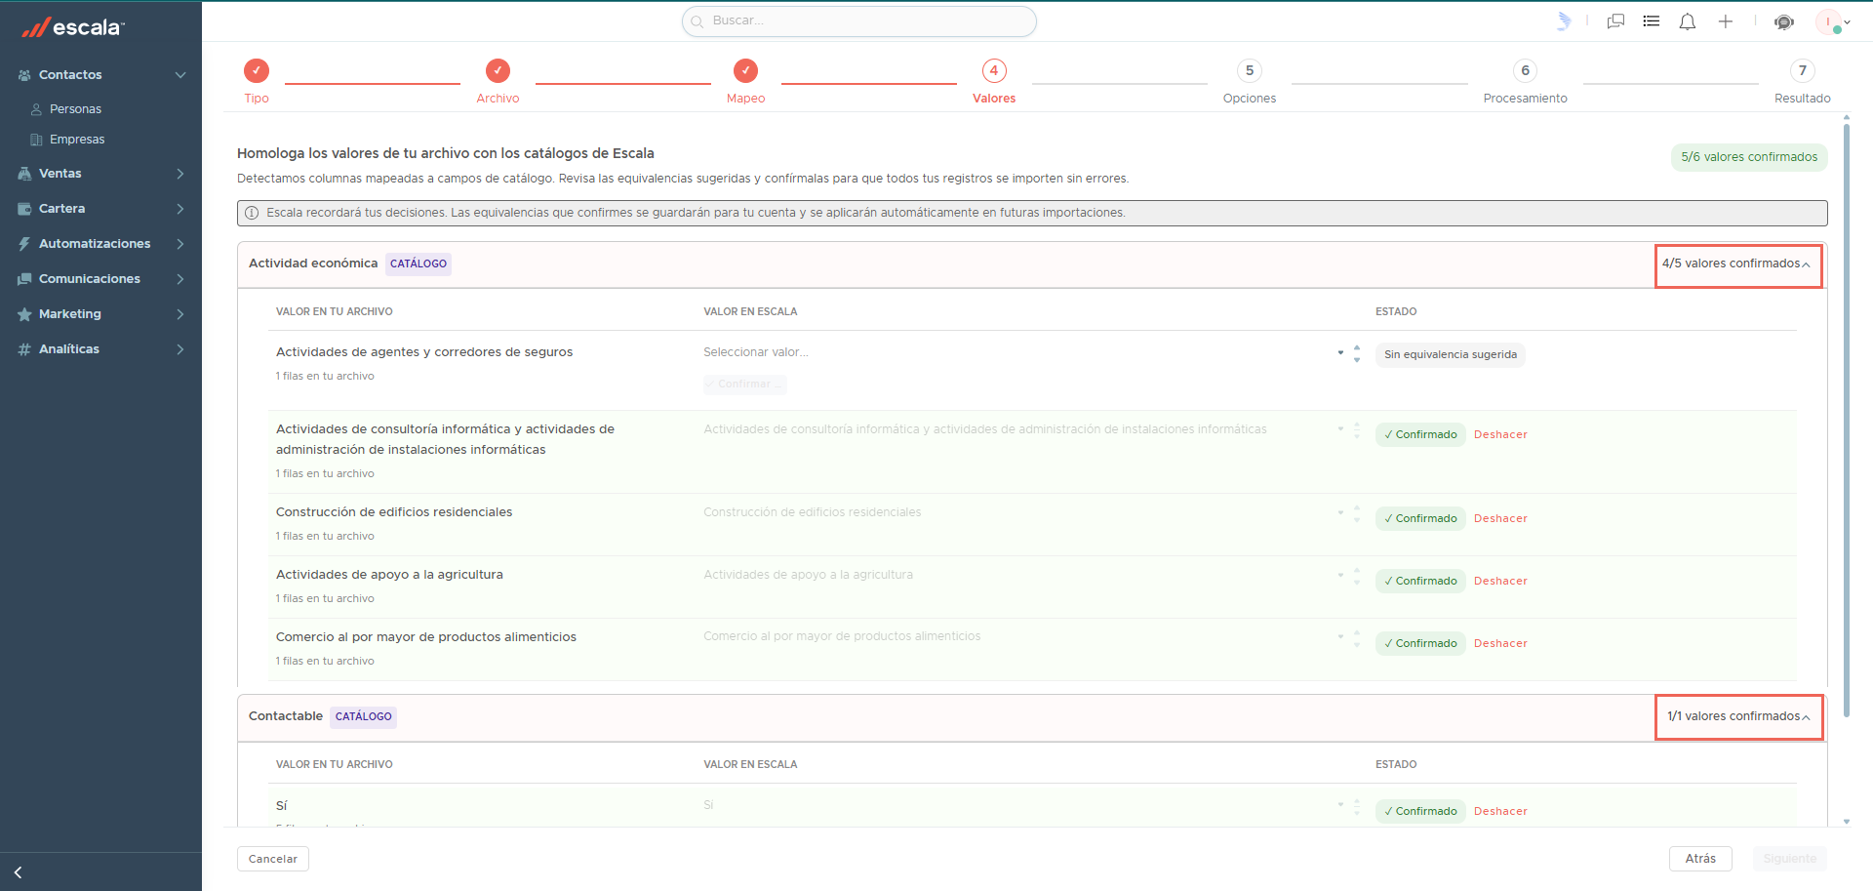Expand the Cartera sidebar section
Viewport: 1873px width, 891px height.
point(180,209)
